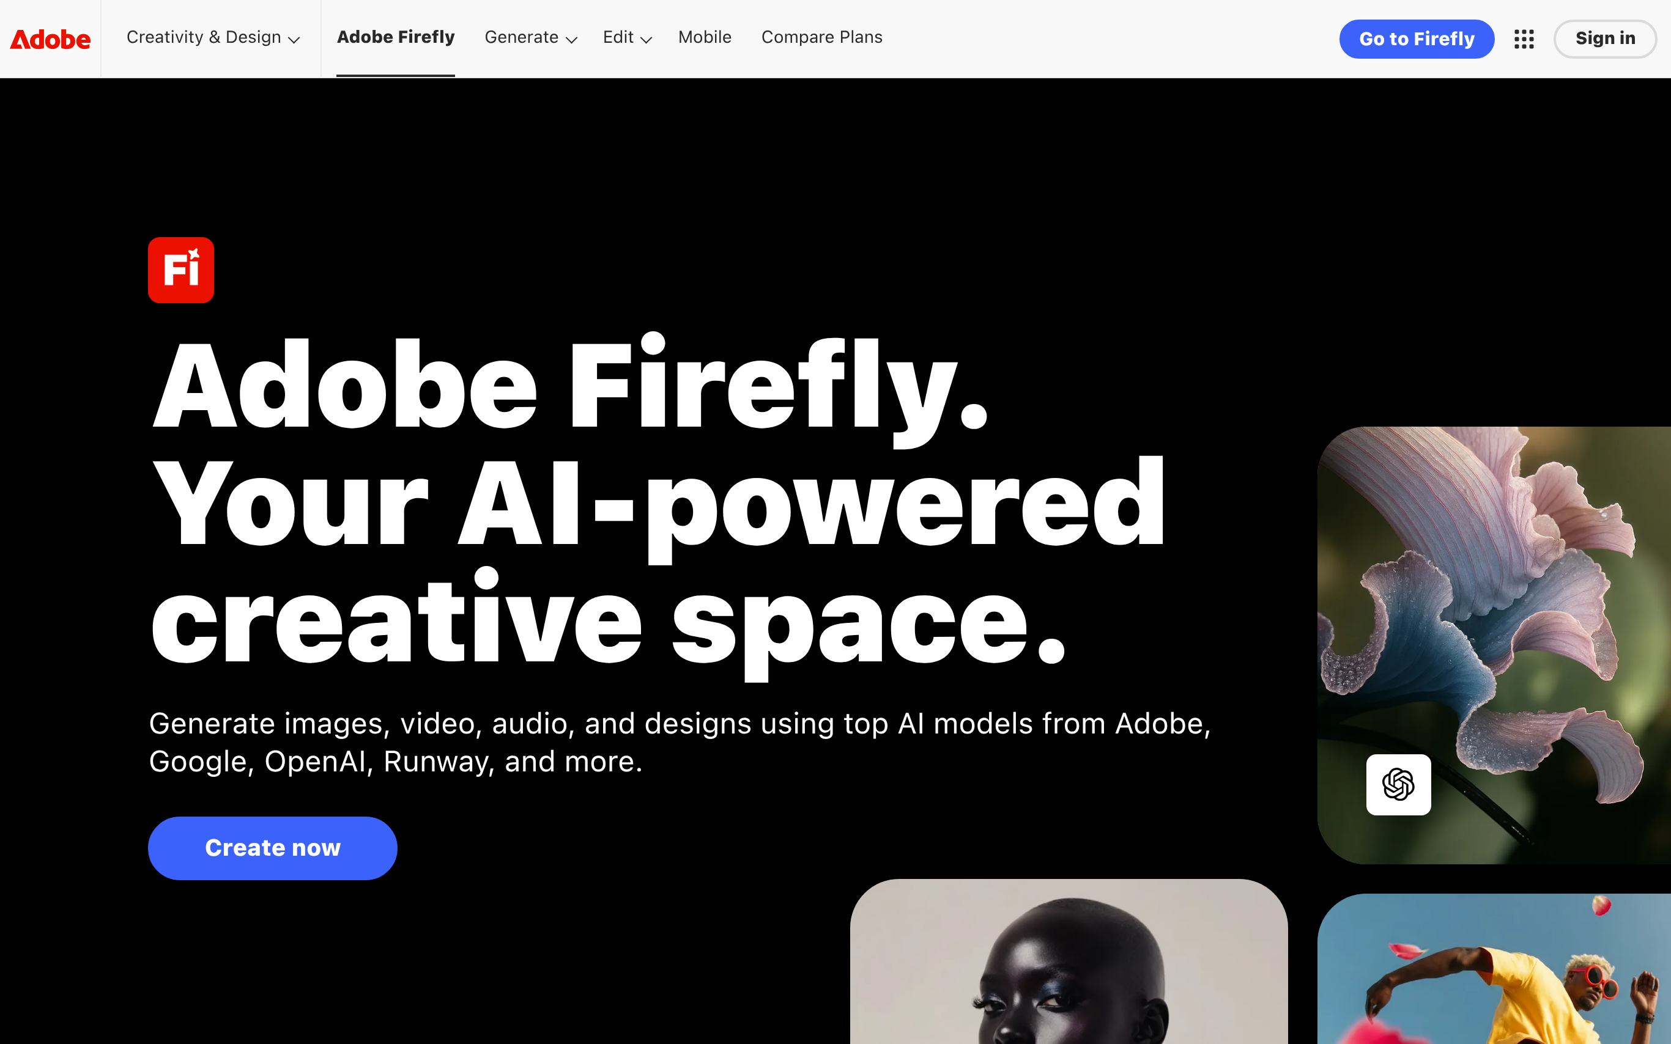Click the red Firefly Fi app icon
Image resolution: width=1671 pixels, height=1044 pixels.
(x=181, y=270)
